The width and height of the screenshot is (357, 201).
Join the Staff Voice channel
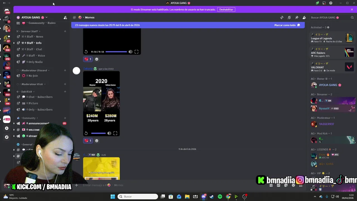tap(42, 56)
